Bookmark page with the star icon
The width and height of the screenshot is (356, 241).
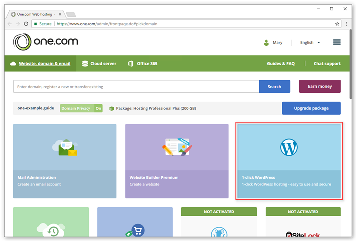pos(337,24)
